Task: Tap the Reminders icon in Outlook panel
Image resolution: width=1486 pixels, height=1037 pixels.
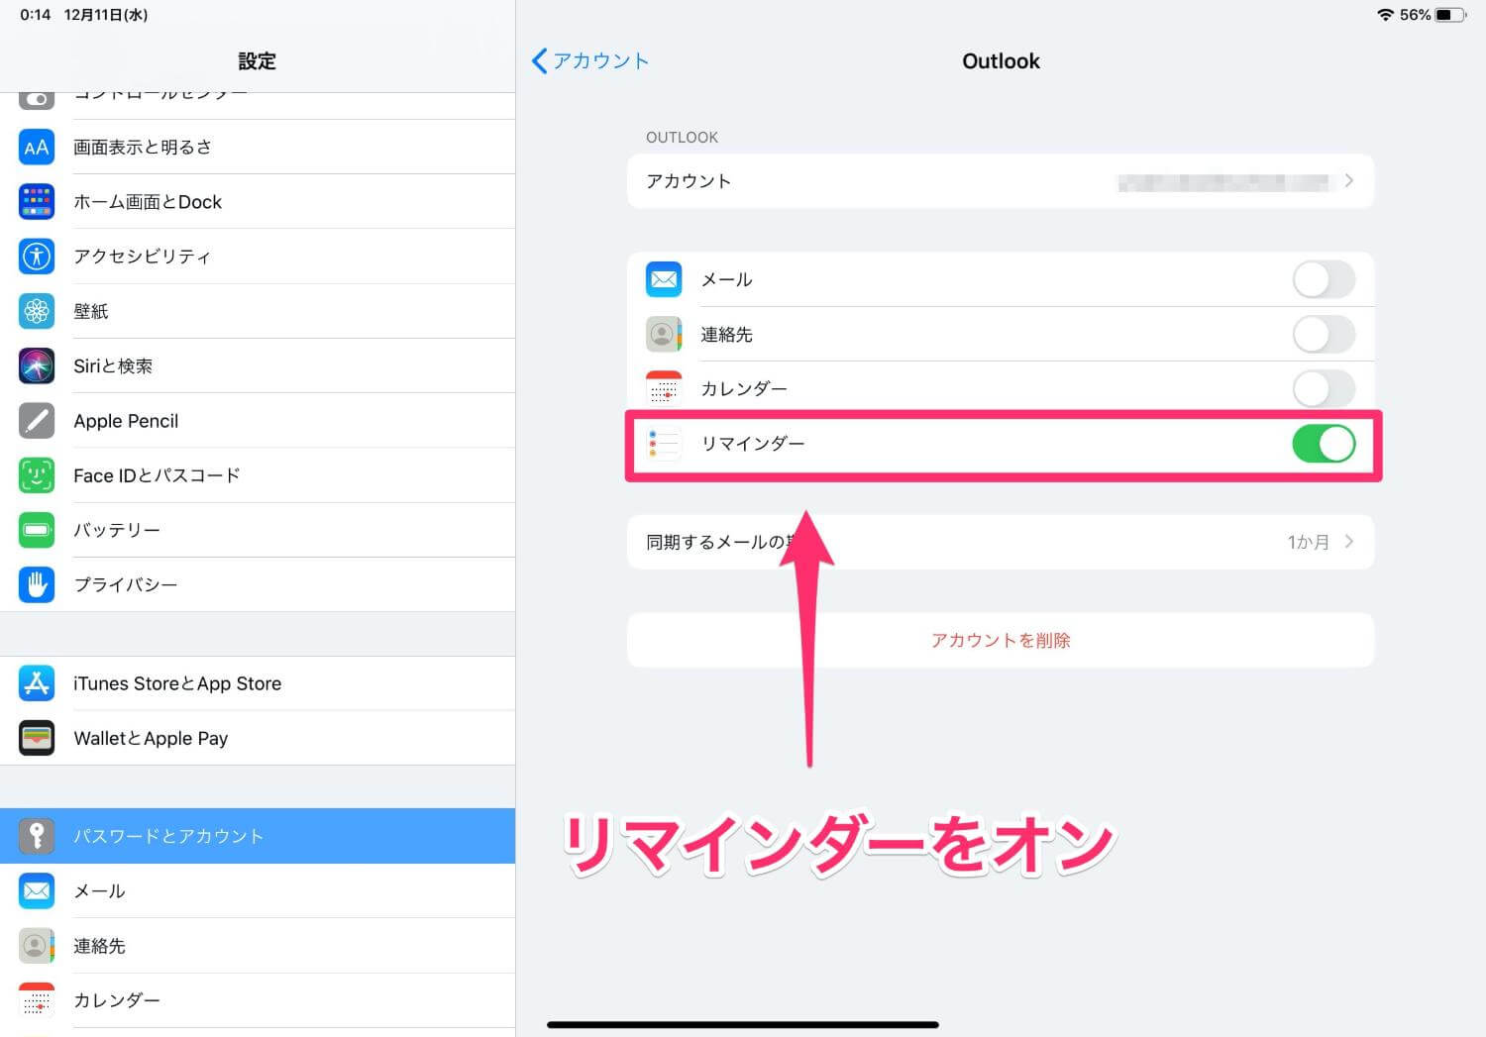Action: click(664, 444)
